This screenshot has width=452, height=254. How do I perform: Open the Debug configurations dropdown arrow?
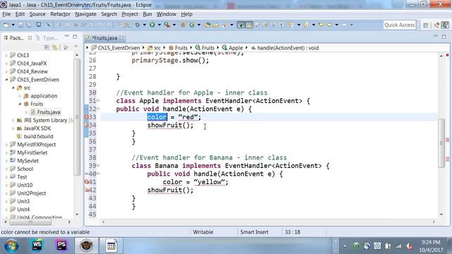coord(144,25)
